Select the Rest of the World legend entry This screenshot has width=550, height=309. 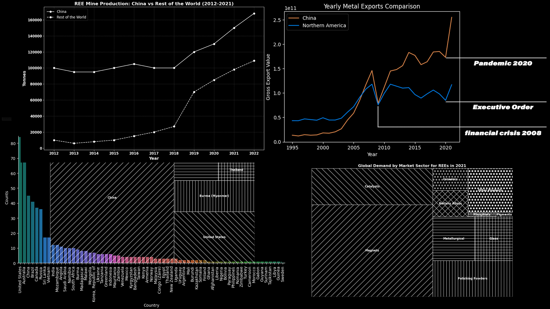(67, 17)
